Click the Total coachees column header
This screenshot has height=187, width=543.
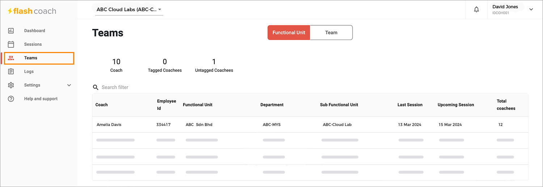tap(506, 105)
